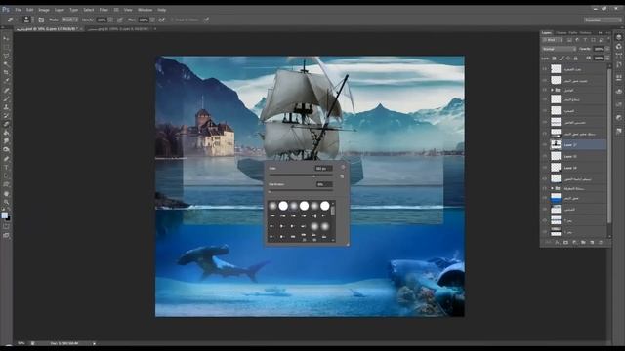Image resolution: width=625 pixels, height=351 pixels.
Task: Click the new adjustment layer button
Action: coord(574,242)
